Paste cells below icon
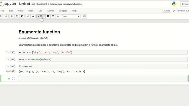The image size is (189, 106). [x=22, y=16]
